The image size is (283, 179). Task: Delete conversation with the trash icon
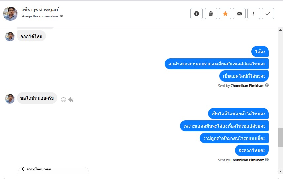[x=211, y=13]
